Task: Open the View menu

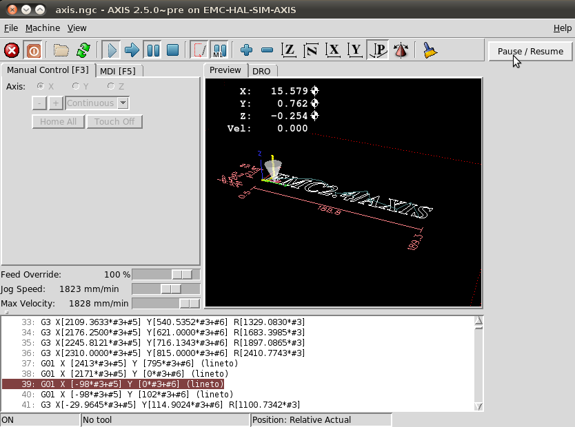Action: point(77,28)
